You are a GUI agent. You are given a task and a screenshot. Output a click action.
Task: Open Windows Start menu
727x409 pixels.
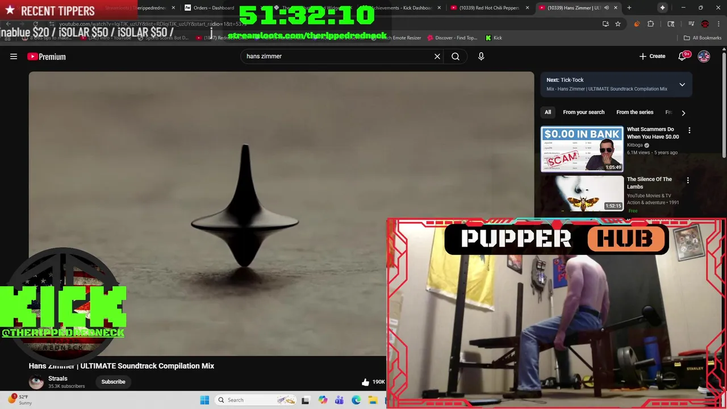tap(204, 400)
